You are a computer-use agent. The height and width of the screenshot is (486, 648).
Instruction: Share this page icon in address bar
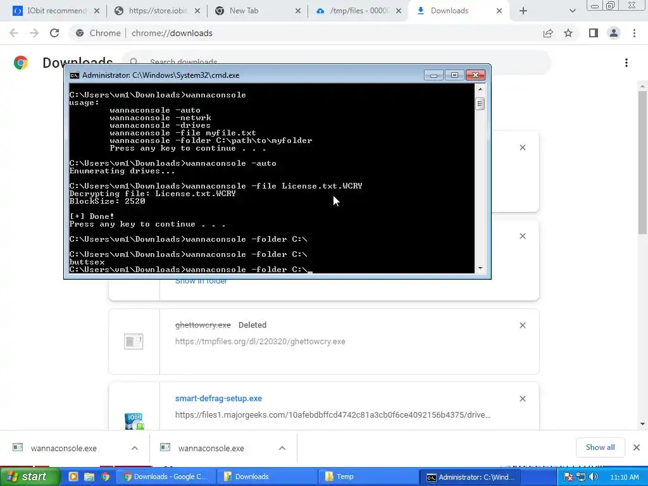(x=548, y=33)
